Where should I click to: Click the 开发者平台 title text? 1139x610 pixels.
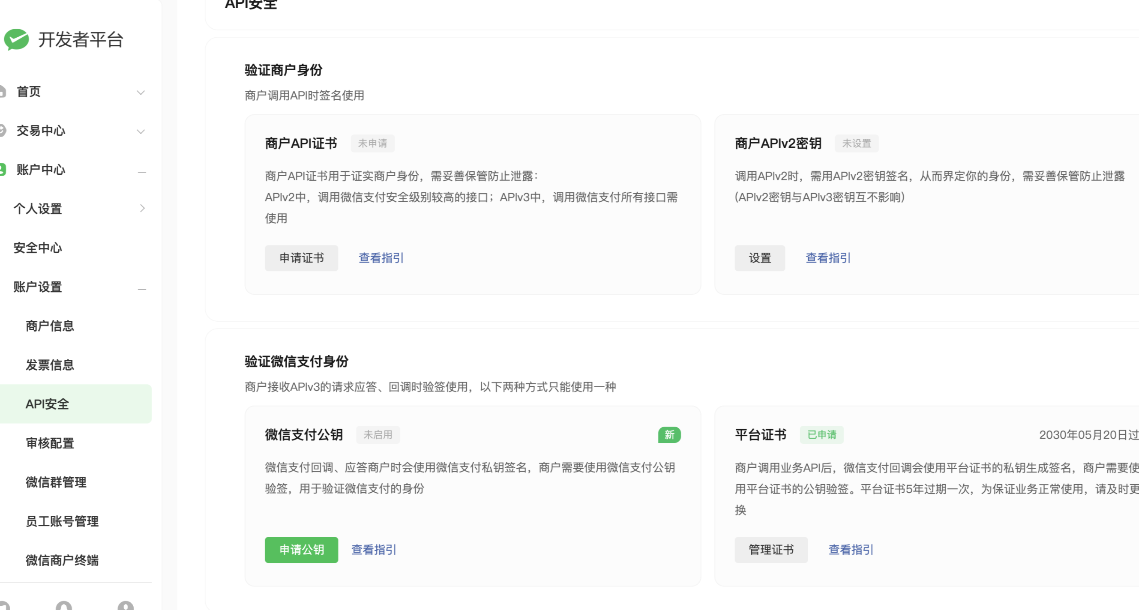point(81,40)
